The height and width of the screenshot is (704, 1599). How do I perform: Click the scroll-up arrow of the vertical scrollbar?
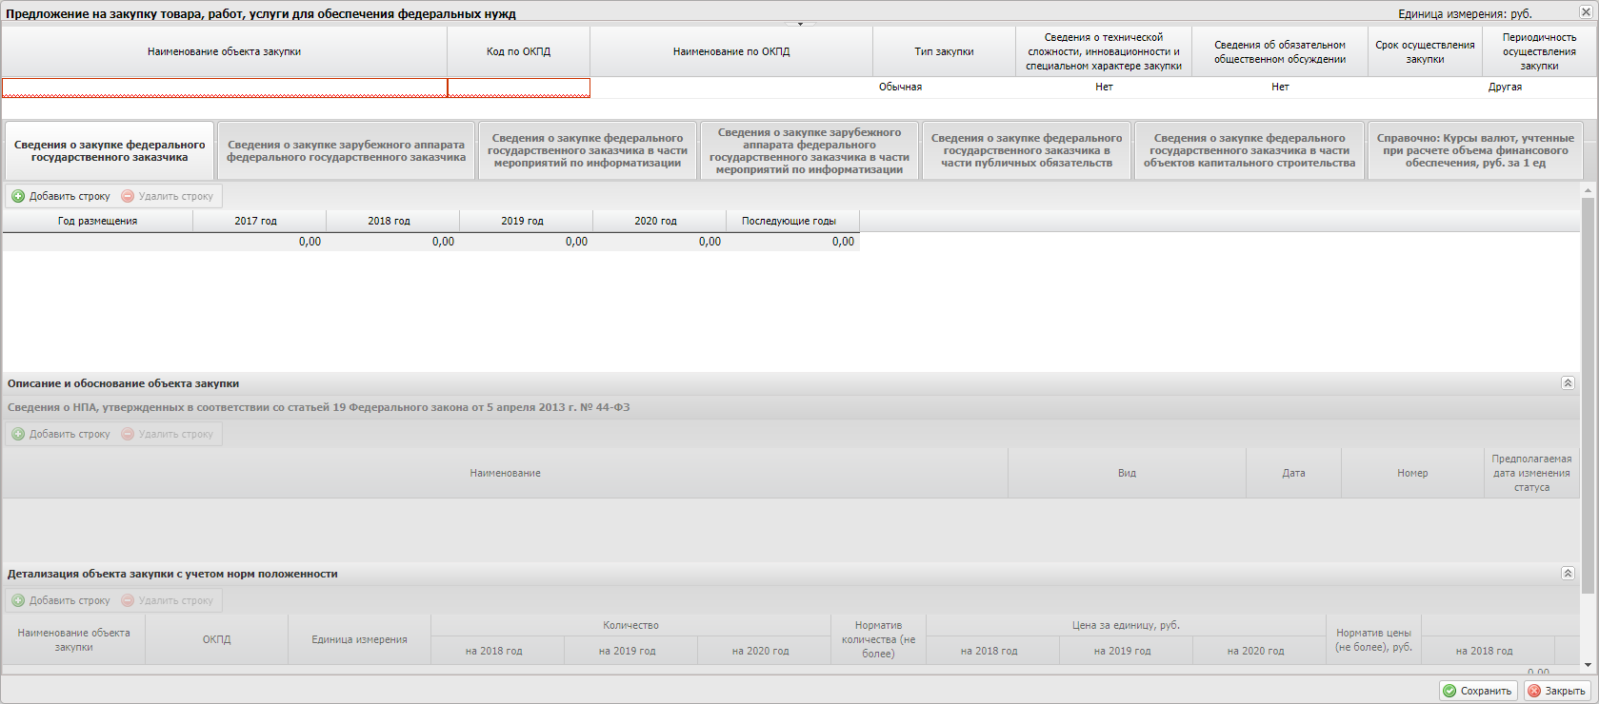click(1588, 190)
